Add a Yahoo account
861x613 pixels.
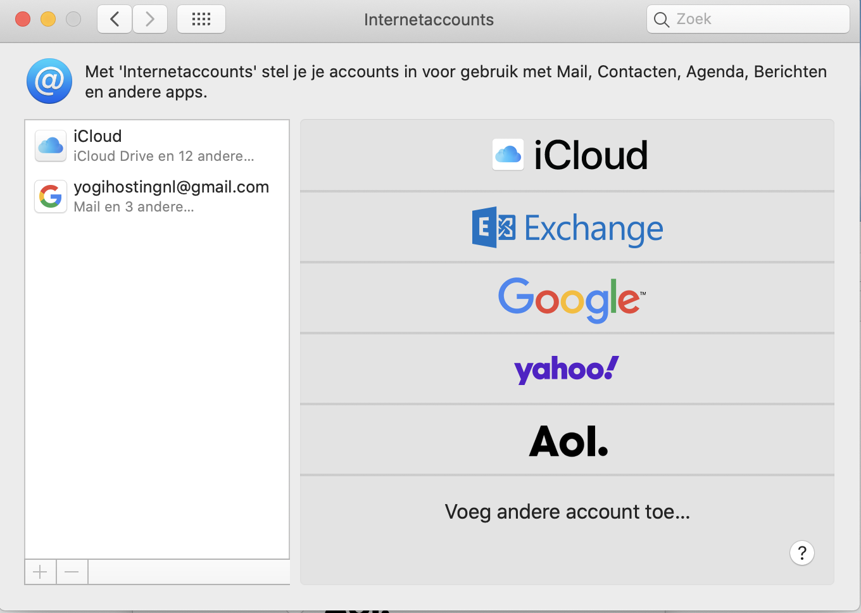567,369
